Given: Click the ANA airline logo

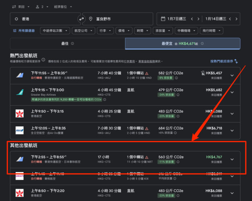Looking at the screenshot, I should pyautogui.click(x=20, y=130).
